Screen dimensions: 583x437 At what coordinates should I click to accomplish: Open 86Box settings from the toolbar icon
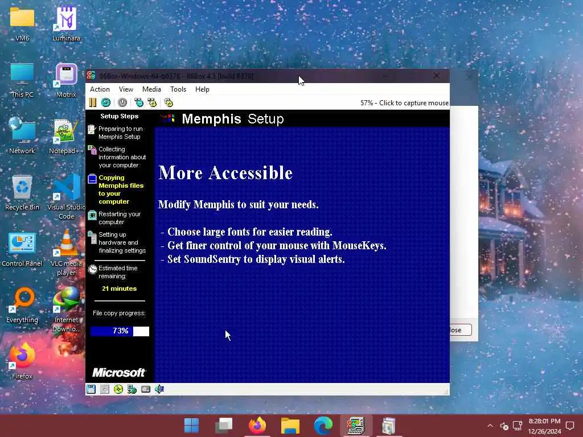click(169, 102)
